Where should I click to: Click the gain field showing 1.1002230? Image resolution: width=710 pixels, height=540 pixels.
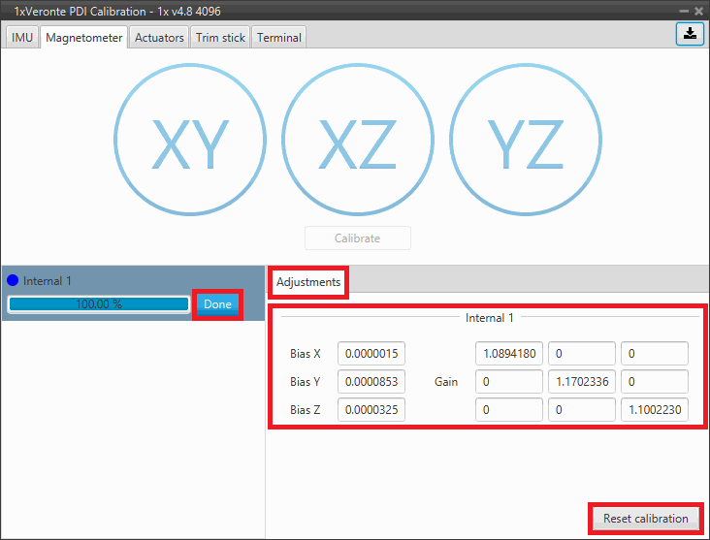pyautogui.click(x=655, y=410)
